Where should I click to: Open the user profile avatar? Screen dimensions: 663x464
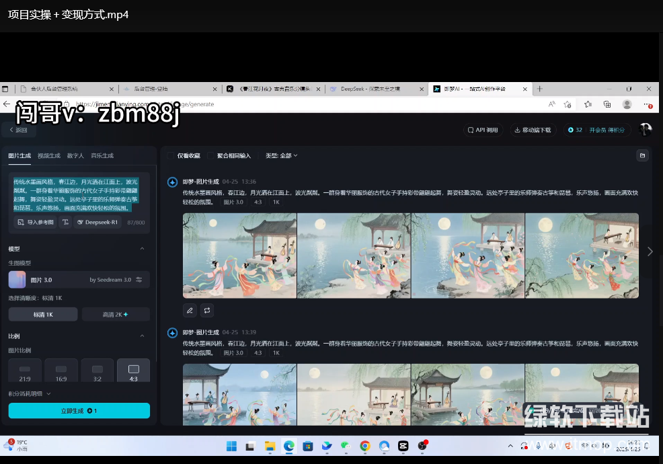(646, 129)
